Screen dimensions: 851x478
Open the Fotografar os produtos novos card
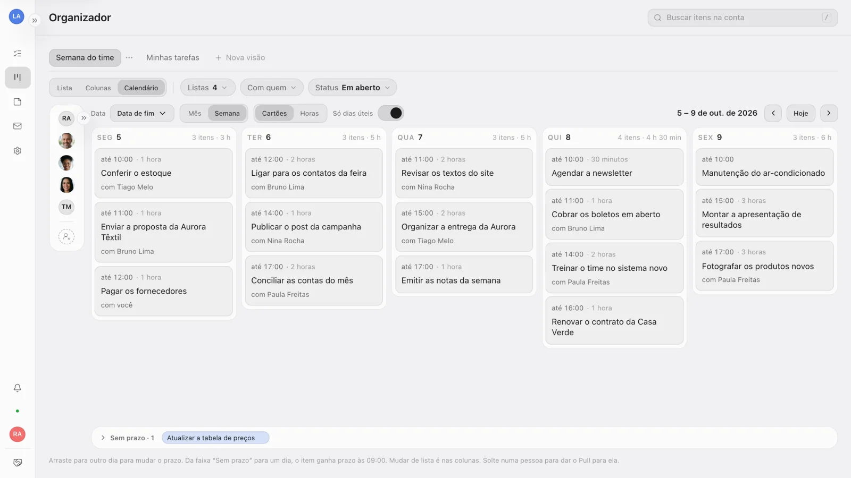tap(764, 266)
